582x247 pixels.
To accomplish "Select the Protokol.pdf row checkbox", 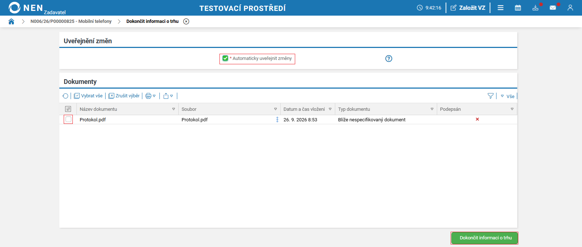I will [x=68, y=119].
